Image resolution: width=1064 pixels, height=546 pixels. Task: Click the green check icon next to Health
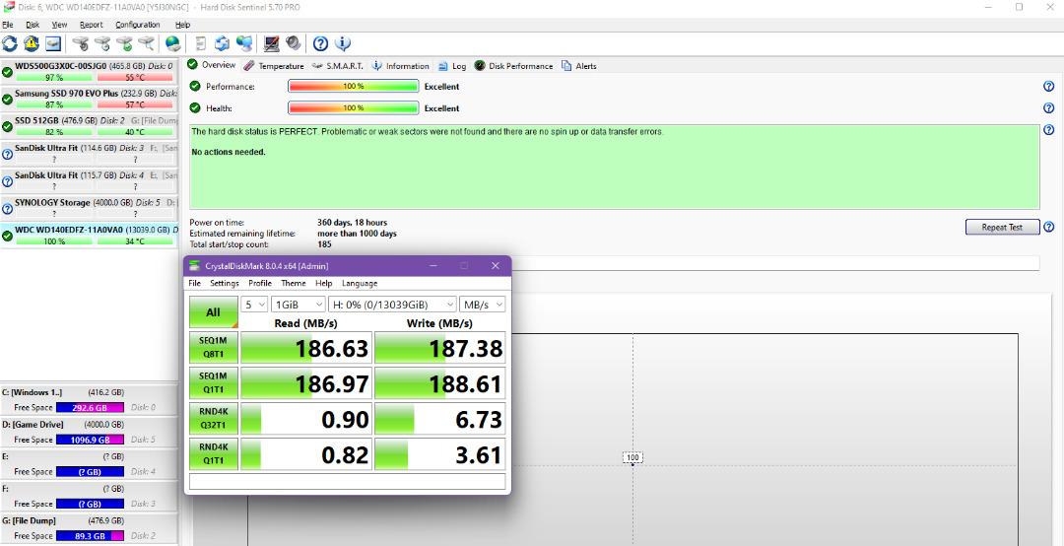195,108
